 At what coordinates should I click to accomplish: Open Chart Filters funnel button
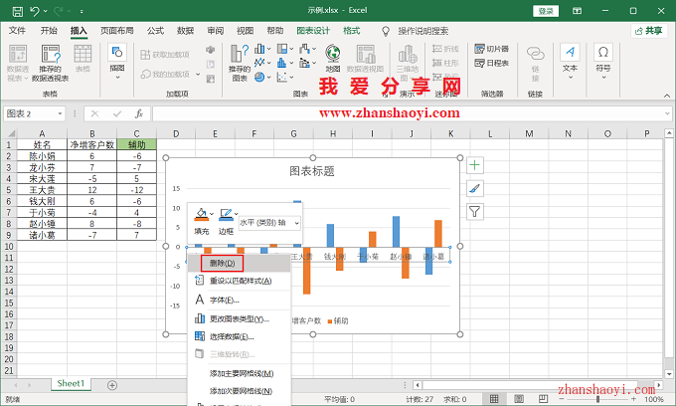click(x=474, y=212)
